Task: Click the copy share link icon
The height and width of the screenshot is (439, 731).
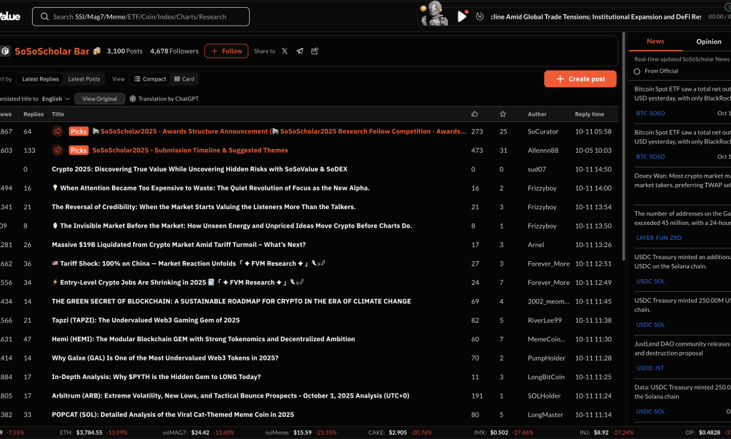Action: click(315, 51)
